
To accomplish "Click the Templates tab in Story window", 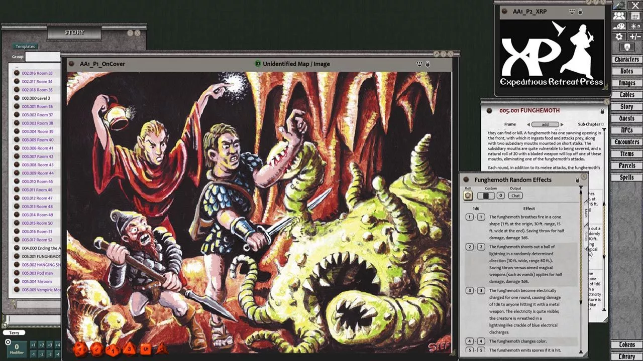I will [25, 47].
